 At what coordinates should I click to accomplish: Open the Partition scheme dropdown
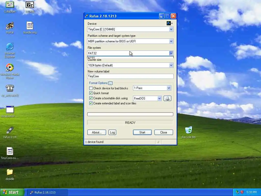pos(130,41)
